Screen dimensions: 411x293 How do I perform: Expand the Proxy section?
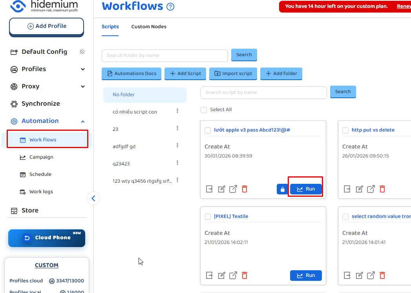[82, 86]
